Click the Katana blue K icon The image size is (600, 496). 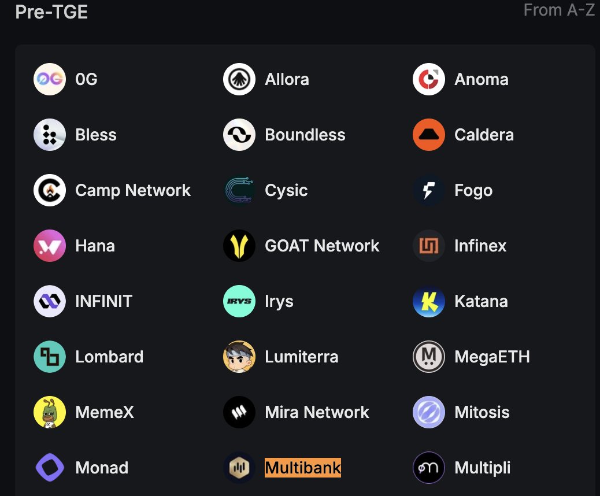428,301
